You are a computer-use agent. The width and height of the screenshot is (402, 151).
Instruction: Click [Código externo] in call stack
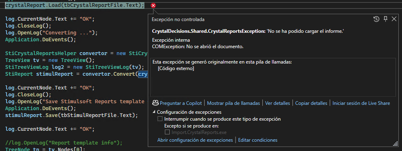click(176, 69)
